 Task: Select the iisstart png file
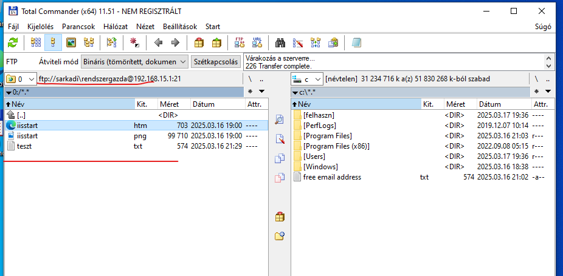point(137,136)
